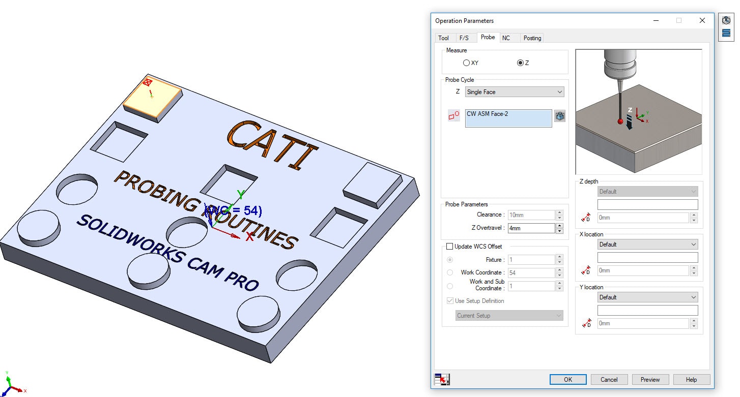This screenshot has width=740, height=397.
Task: Close the Operation Parameters dialog
Action: 702,21
